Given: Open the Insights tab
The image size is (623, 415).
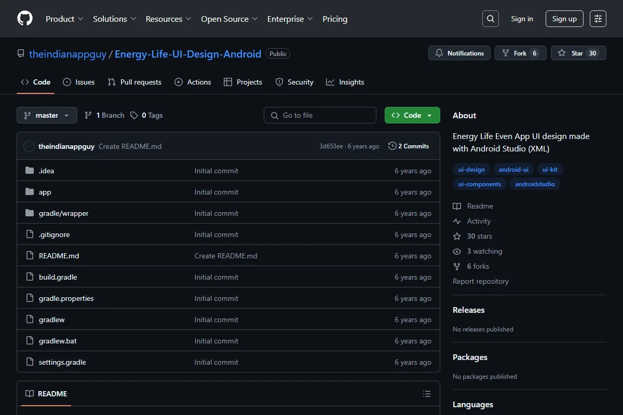Looking at the screenshot, I should click(345, 82).
